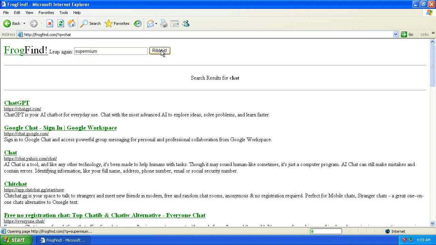Open the View menu
Screen dimensions: 436x245
29,13
